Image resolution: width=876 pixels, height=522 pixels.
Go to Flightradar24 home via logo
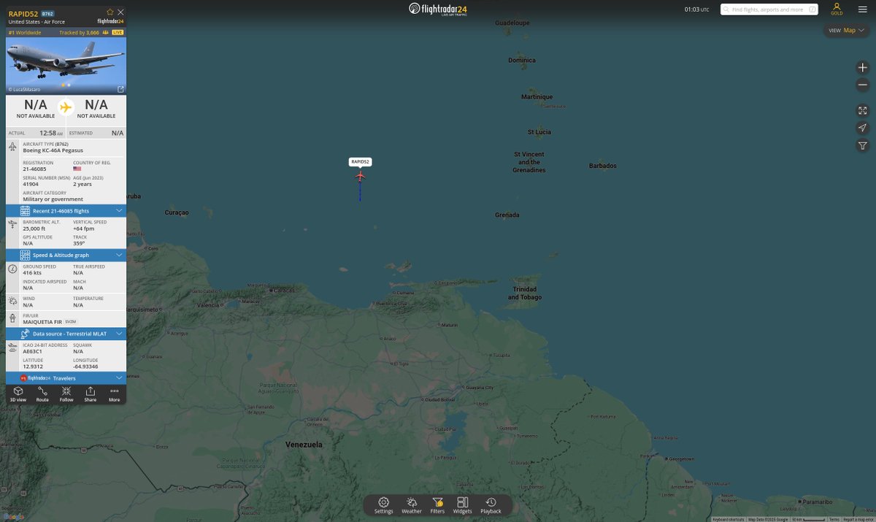pyautogui.click(x=438, y=9)
